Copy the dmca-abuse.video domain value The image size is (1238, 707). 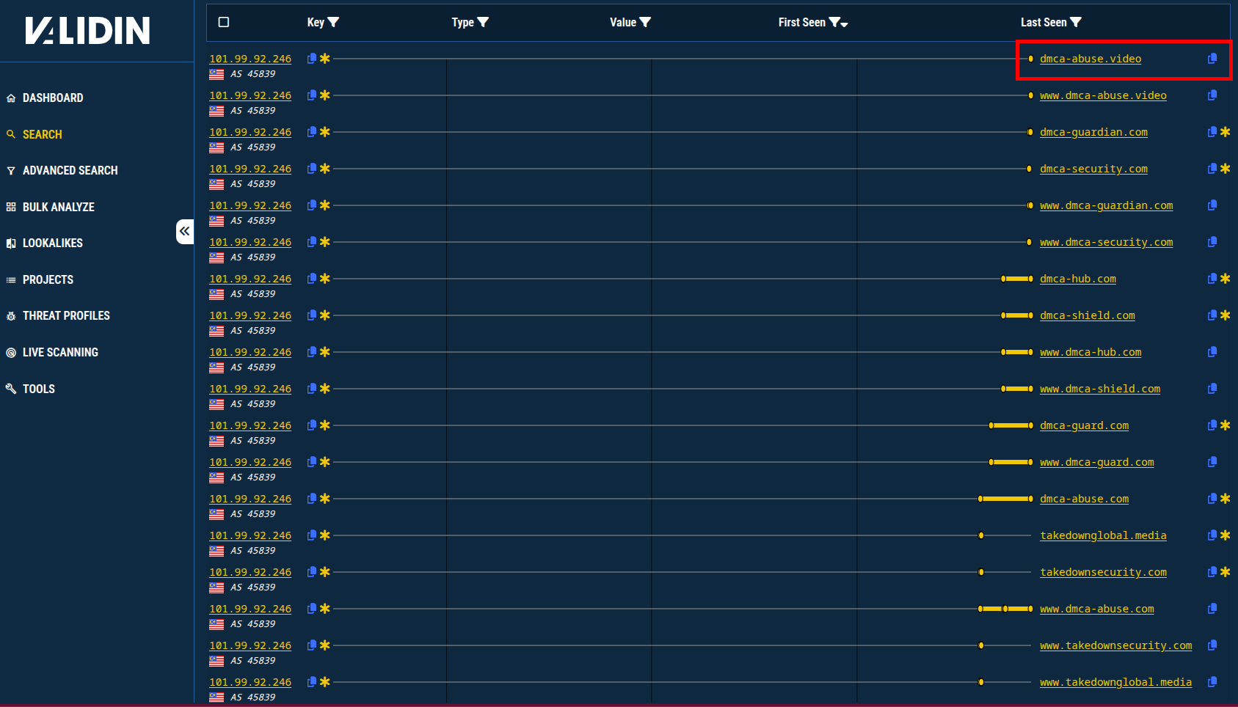pos(1212,59)
